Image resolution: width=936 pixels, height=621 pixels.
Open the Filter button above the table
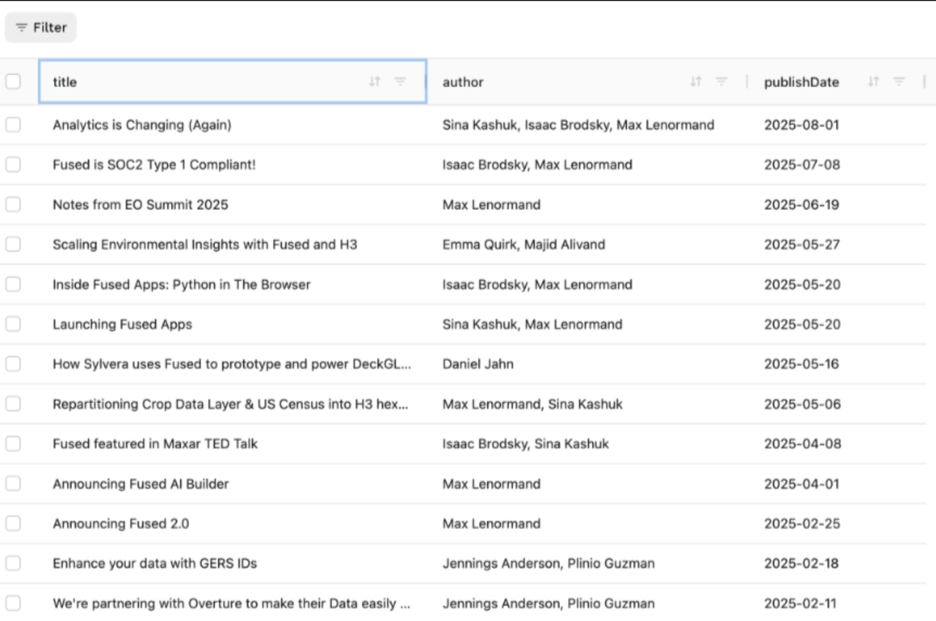41,27
